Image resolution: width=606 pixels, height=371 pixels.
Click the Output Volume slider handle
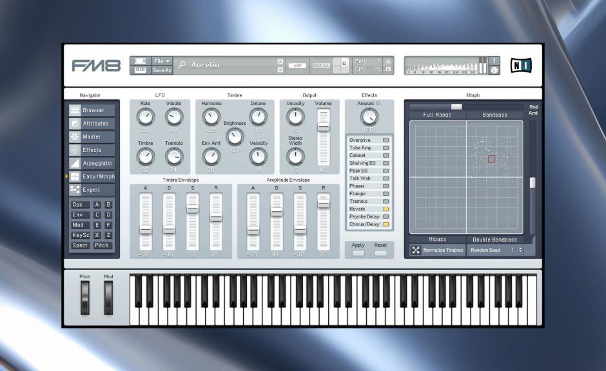(323, 128)
